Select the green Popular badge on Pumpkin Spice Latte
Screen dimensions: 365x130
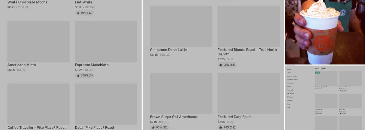[318, 73]
